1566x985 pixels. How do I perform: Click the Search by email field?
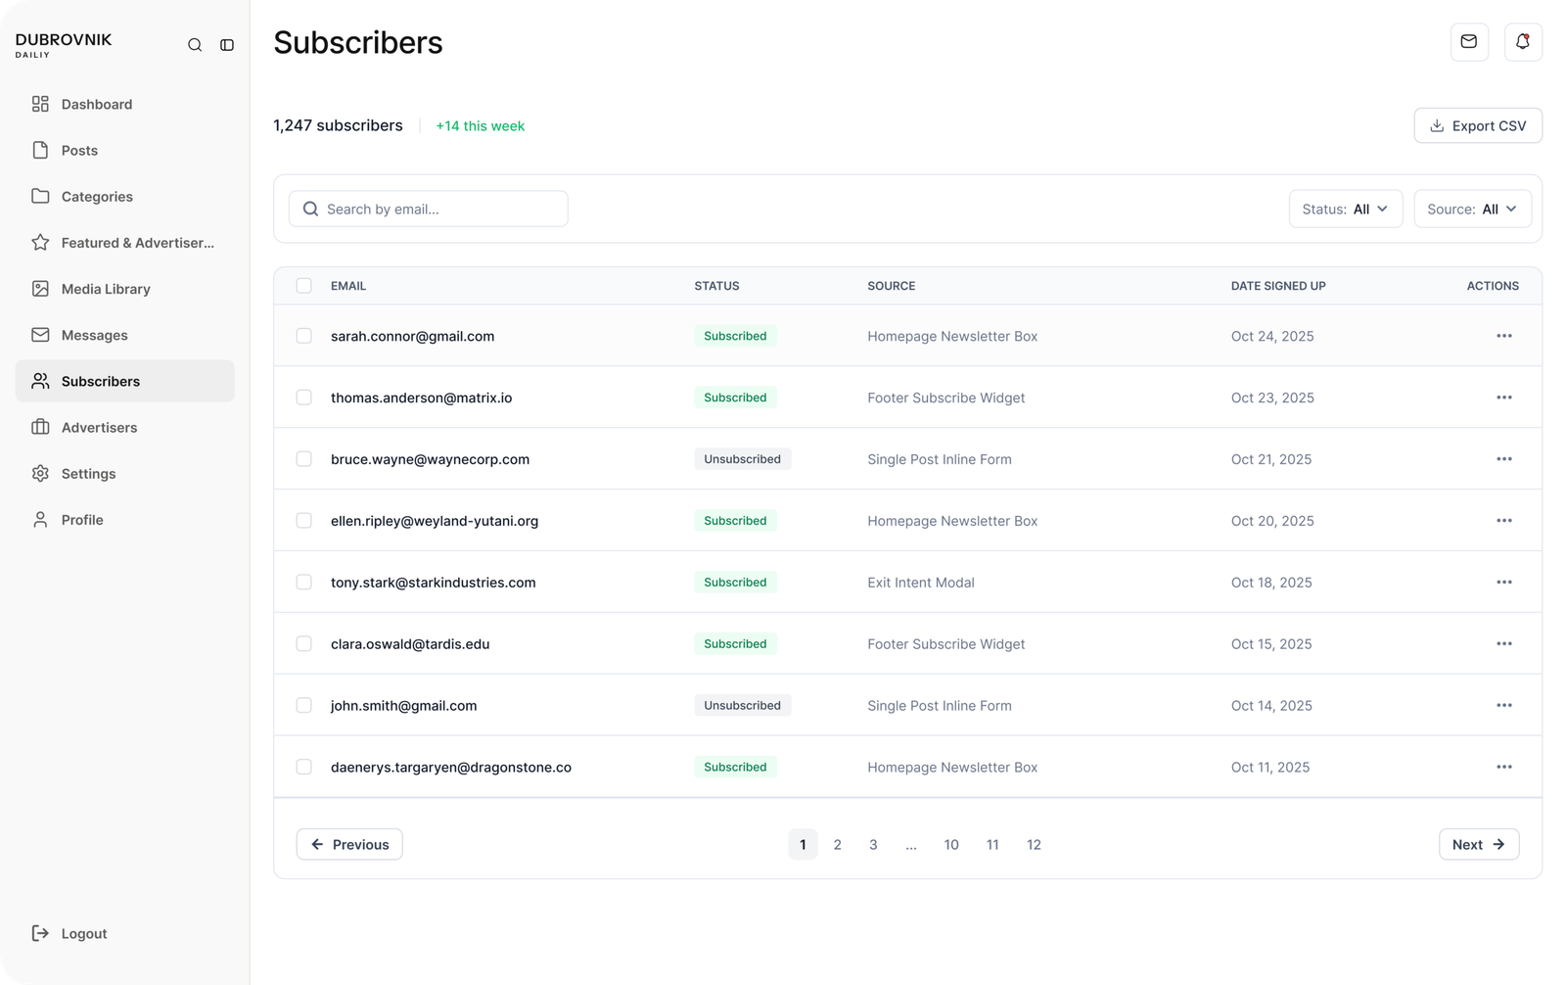click(428, 209)
